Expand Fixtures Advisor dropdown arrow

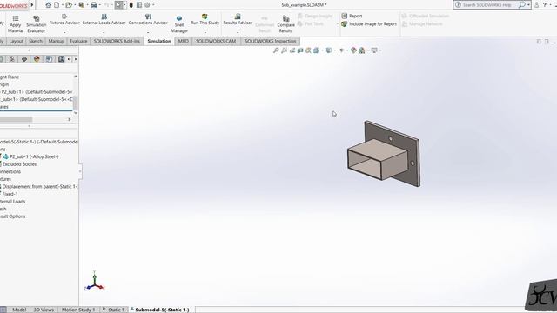point(64,32)
